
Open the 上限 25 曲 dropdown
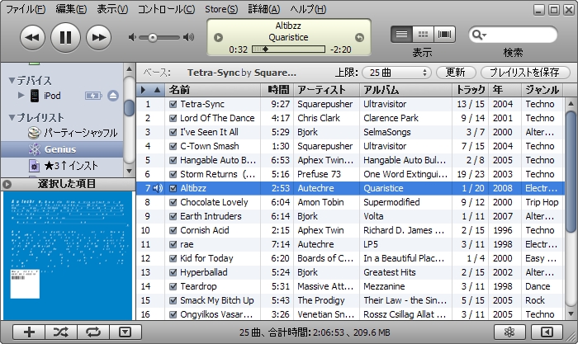pyautogui.click(x=396, y=73)
